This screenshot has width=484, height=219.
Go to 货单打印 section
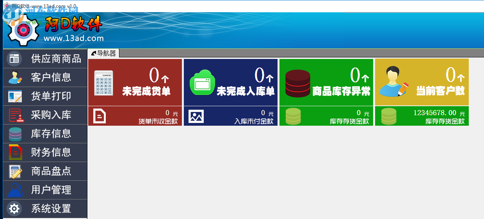coord(45,96)
